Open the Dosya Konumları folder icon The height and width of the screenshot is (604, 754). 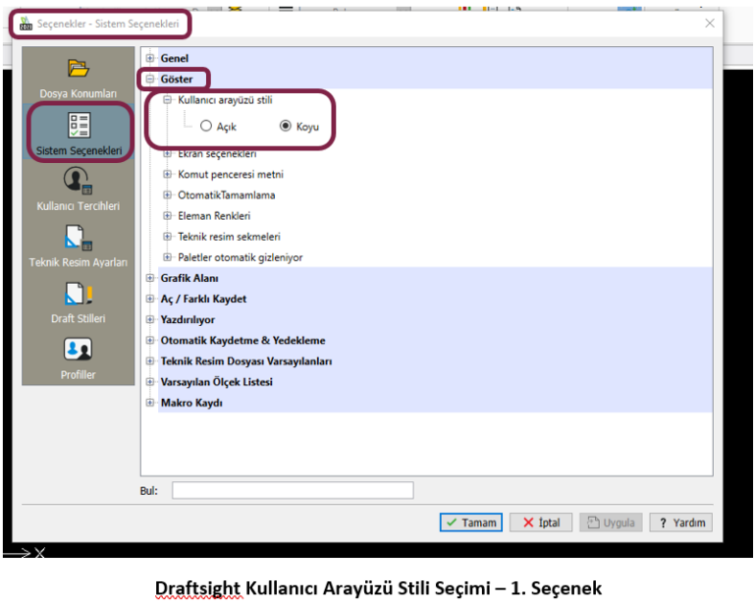[78, 69]
